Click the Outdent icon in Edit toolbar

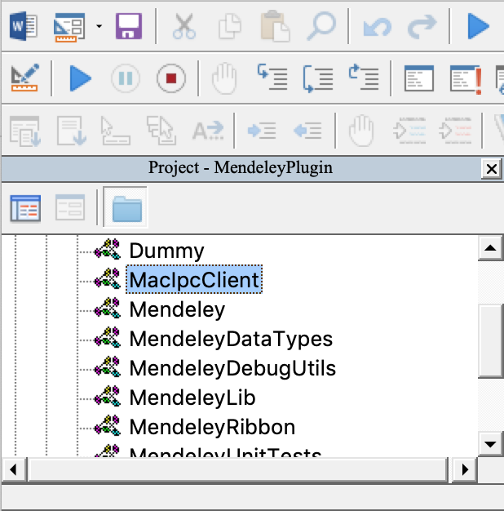[307, 131]
